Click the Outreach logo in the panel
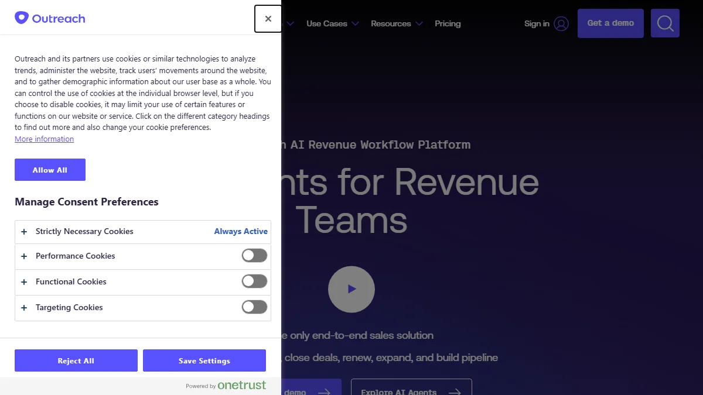The height and width of the screenshot is (395, 703). click(50, 18)
